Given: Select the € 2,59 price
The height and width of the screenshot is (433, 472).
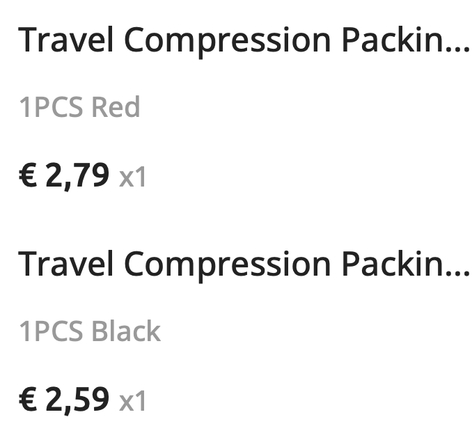Looking at the screenshot, I should pos(64,400).
